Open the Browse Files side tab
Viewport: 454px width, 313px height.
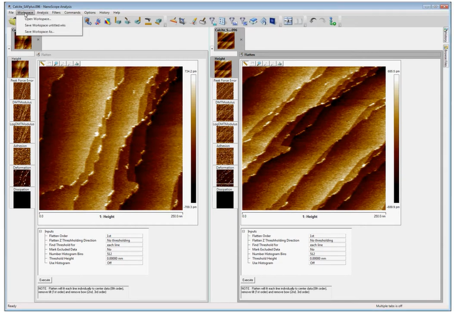pos(446,56)
